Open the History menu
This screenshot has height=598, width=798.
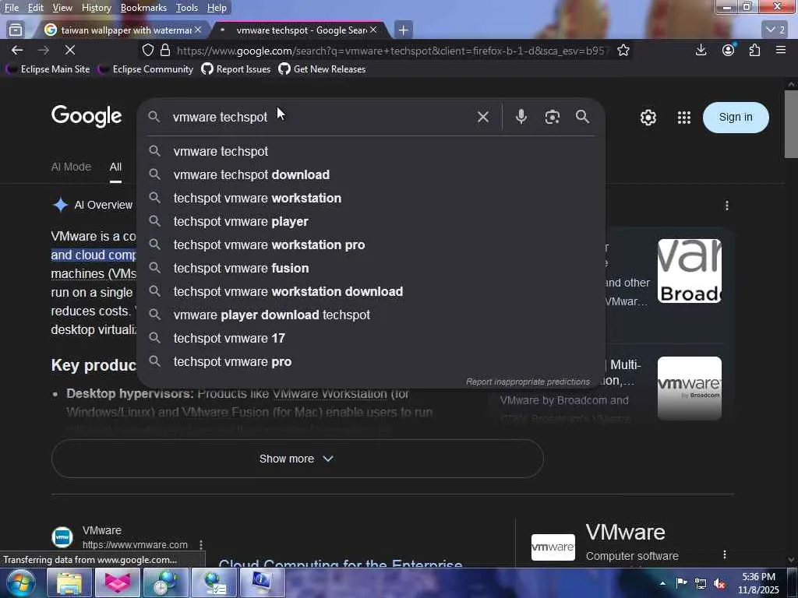(96, 8)
